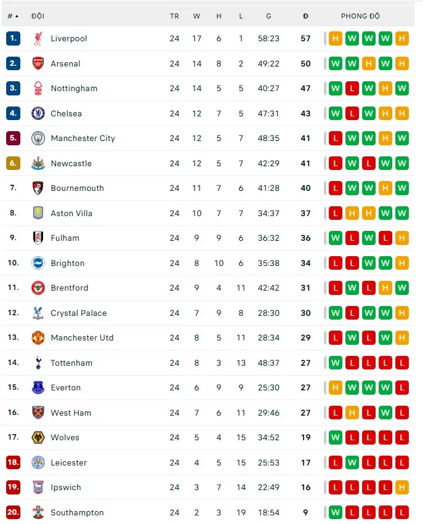Open the Nottingham team link
423x524 pixels.
click(x=74, y=89)
